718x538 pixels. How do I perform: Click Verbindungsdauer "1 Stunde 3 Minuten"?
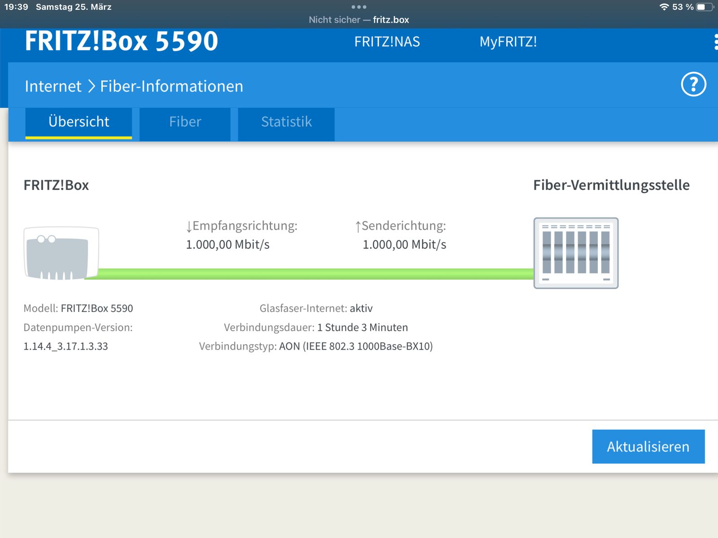[x=363, y=328]
